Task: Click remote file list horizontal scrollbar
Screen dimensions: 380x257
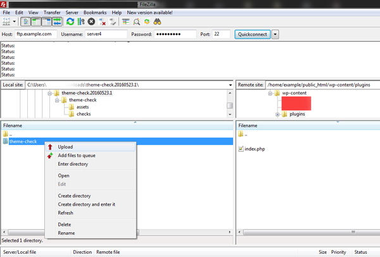Action: [x=312, y=232]
